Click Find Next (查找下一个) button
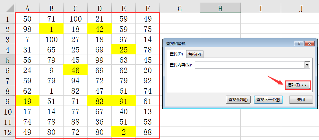The image size is (319, 140). [268, 100]
